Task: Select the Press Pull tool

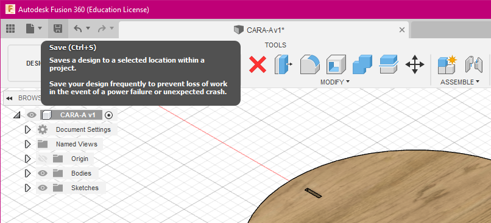Action: coord(283,64)
